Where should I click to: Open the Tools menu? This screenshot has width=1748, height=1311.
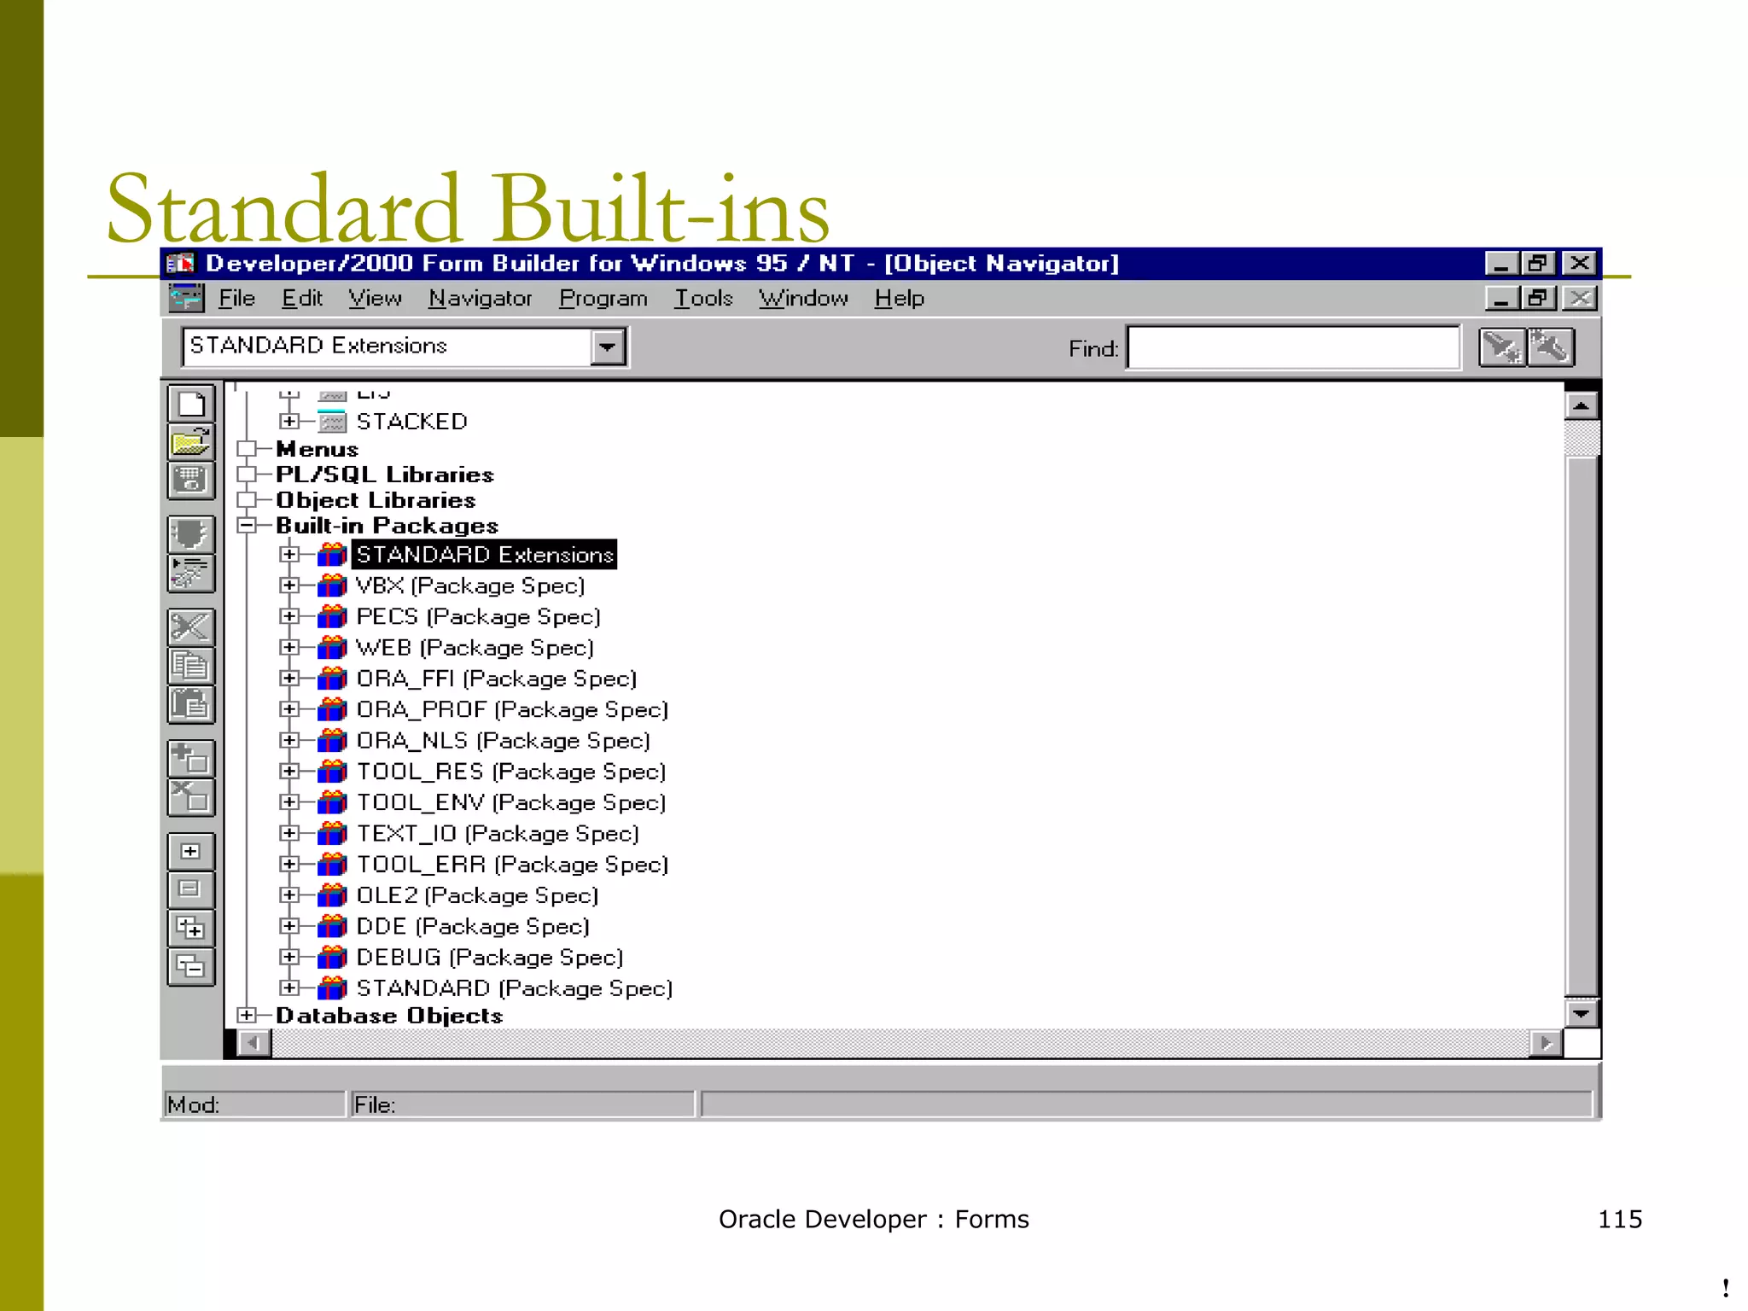click(704, 298)
